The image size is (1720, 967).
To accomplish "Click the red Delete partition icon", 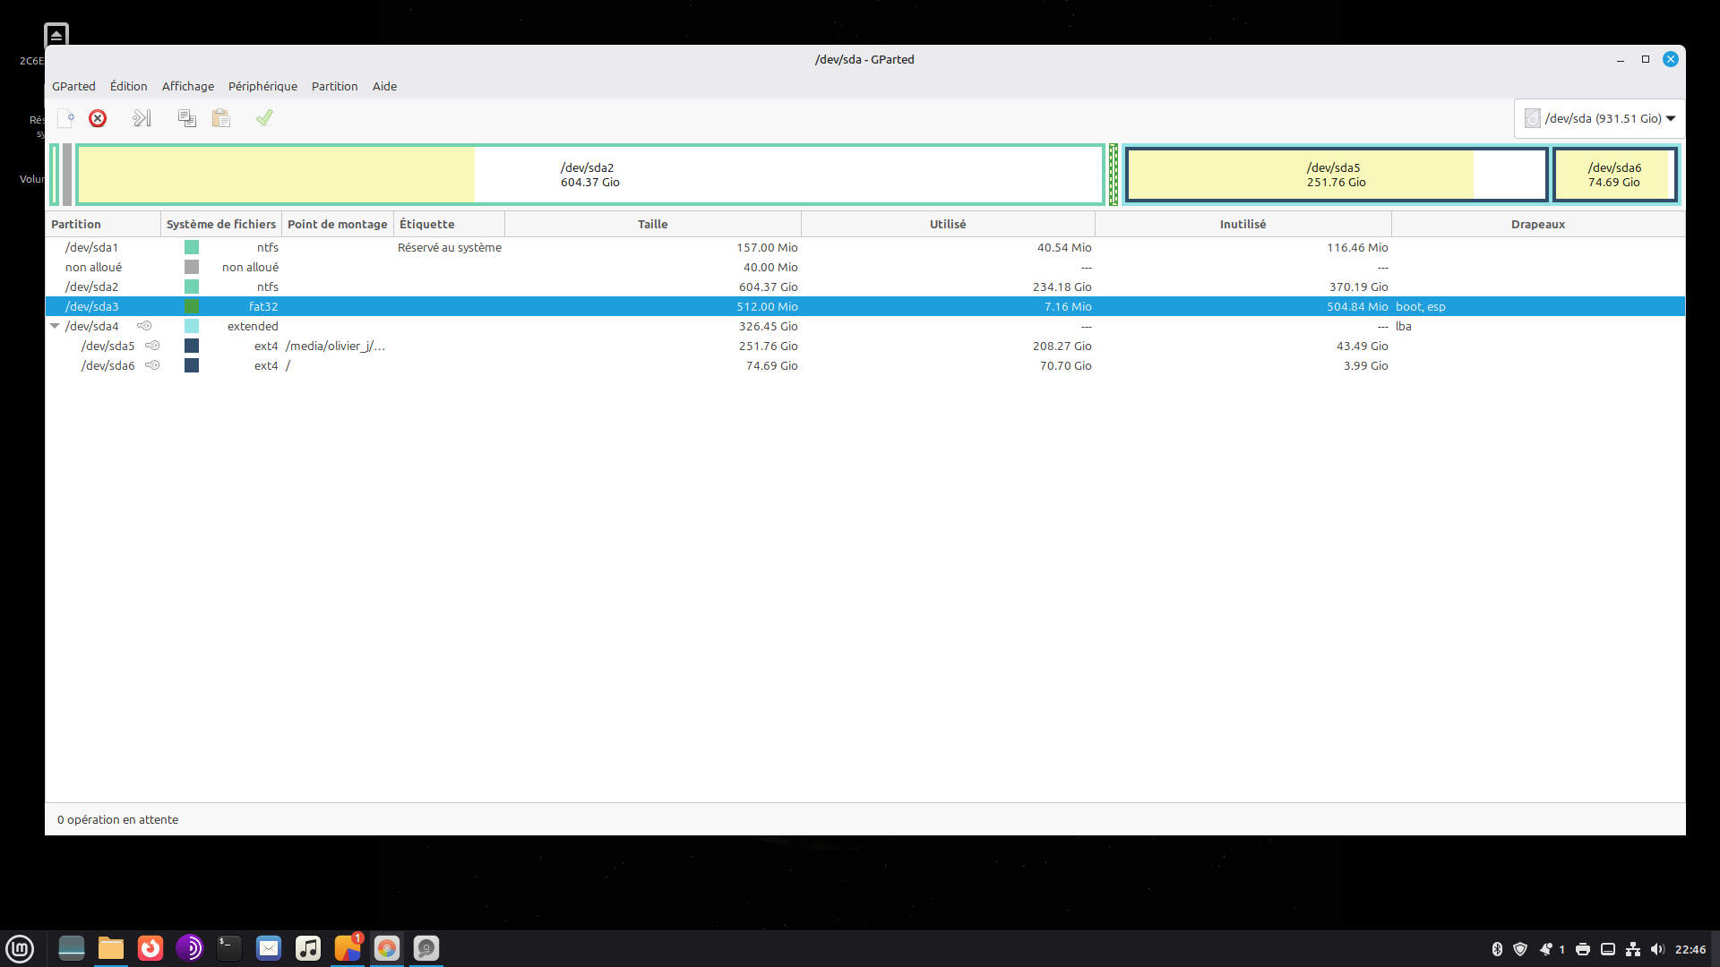I will 98,118.
